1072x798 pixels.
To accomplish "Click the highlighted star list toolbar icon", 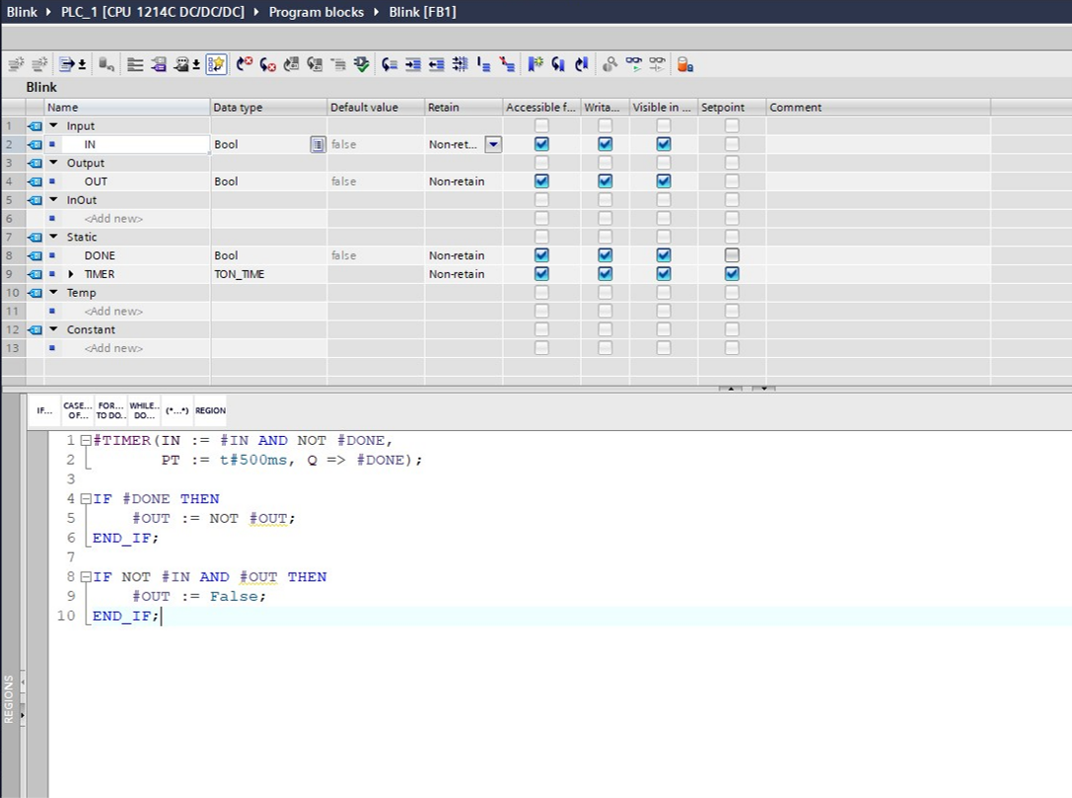I will tap(216, 64).
